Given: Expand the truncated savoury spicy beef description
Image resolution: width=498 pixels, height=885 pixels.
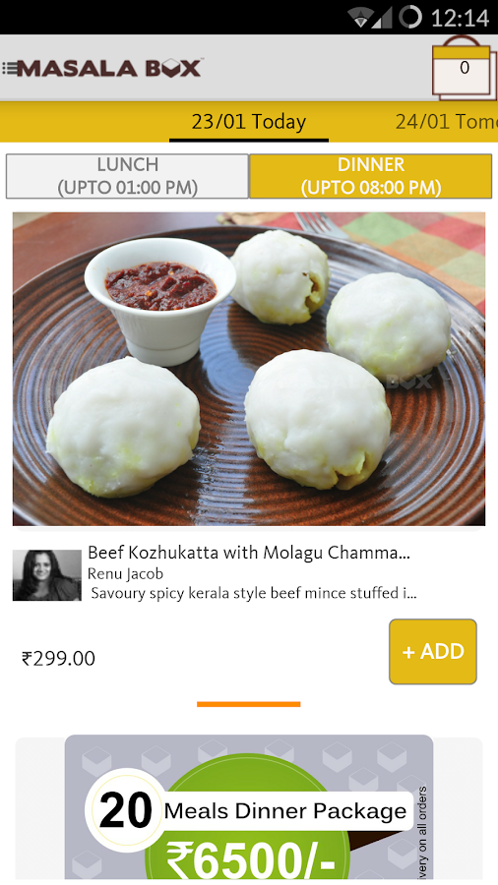Looking at the screenshot, I should (254, 593).
